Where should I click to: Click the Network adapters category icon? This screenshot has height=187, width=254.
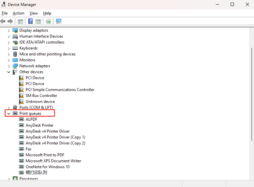(x=15, y=66)
